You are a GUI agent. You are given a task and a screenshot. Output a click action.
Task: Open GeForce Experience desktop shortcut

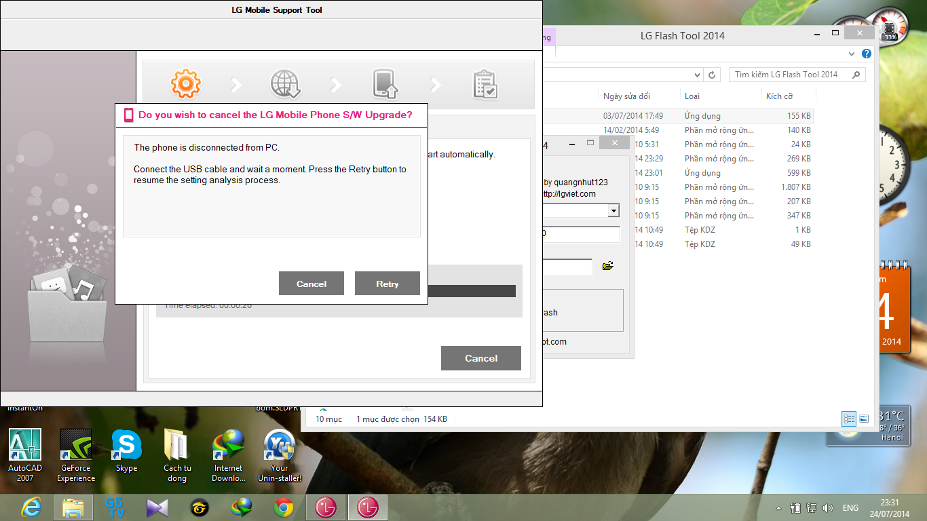pos(76,455)
